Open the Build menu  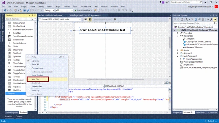click(33, 6)
